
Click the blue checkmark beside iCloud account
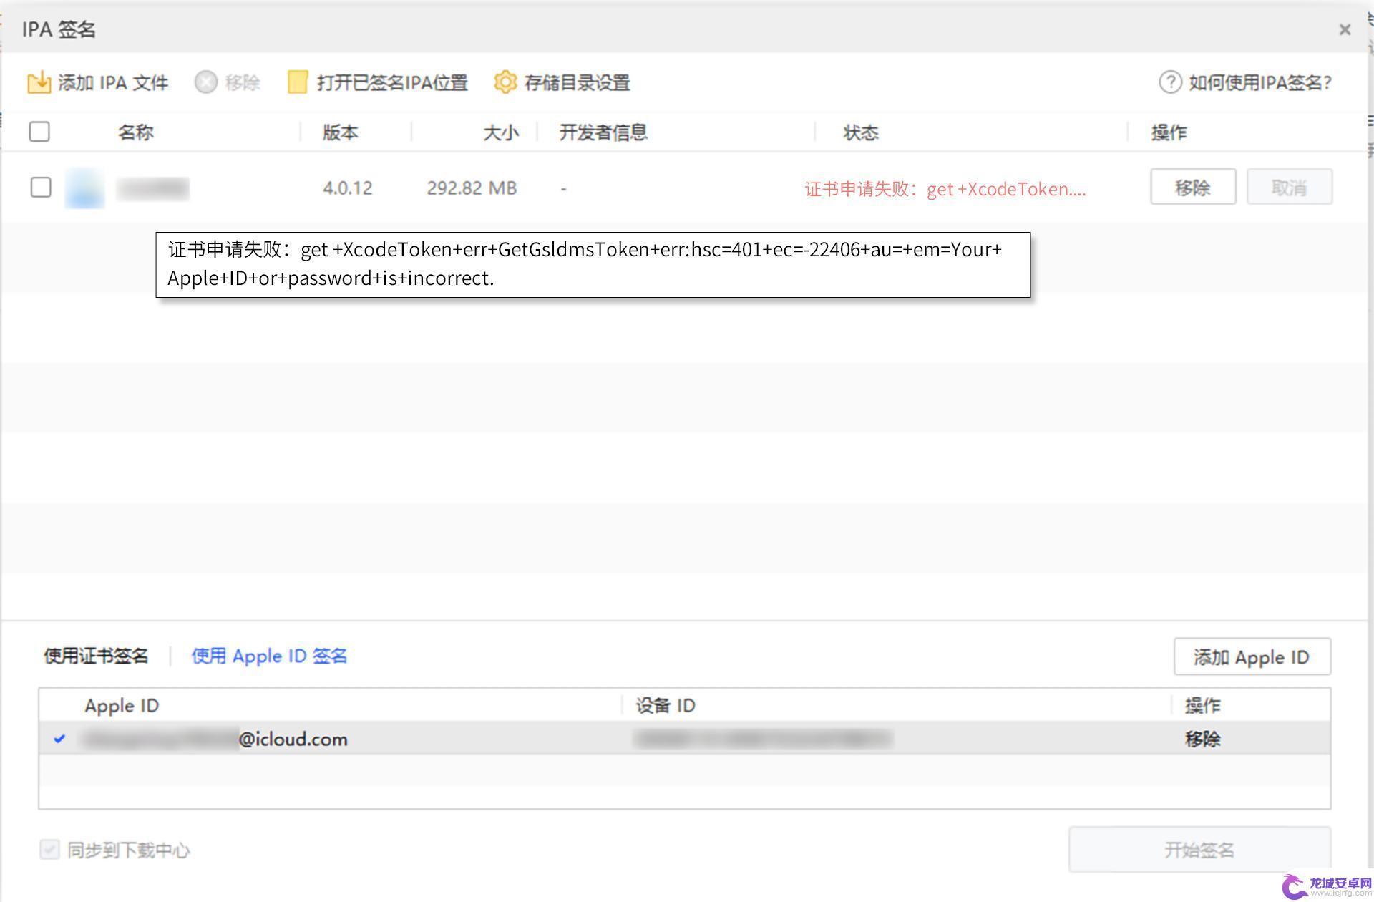[59, 738]
